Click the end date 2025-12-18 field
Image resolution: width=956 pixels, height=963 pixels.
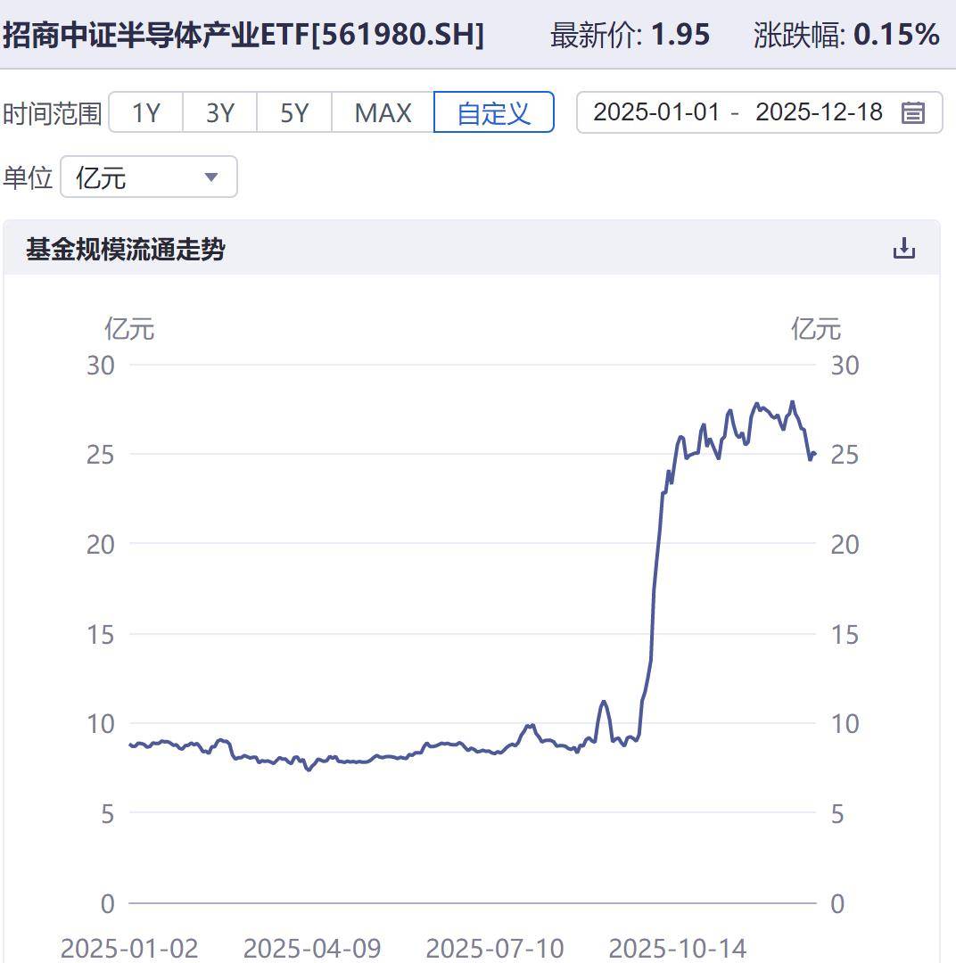(819, 112)
